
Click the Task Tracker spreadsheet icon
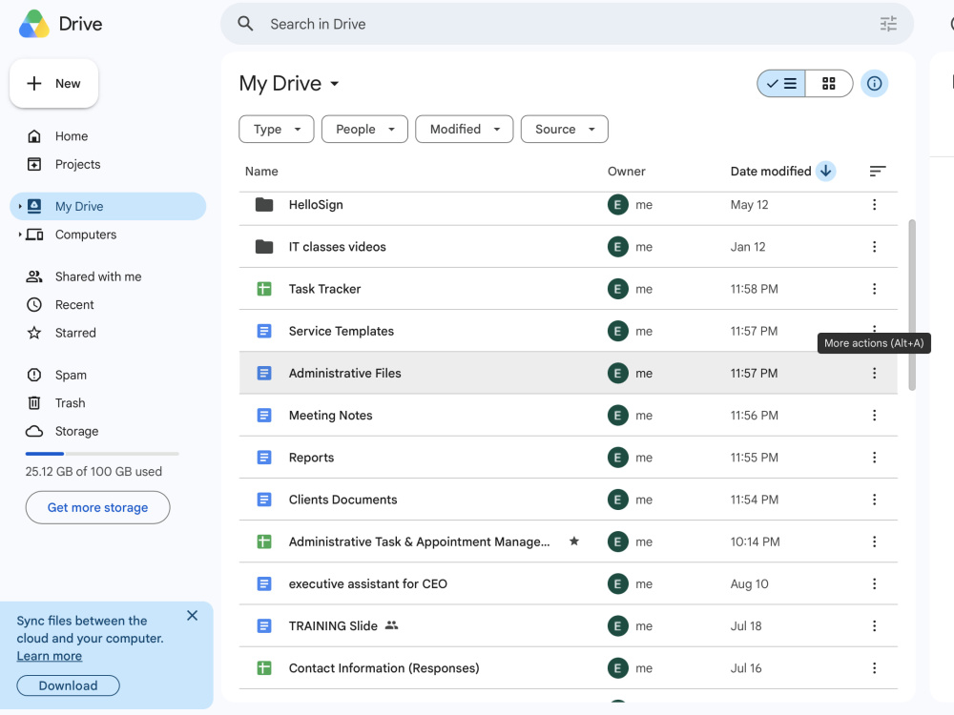click(264, 289)
